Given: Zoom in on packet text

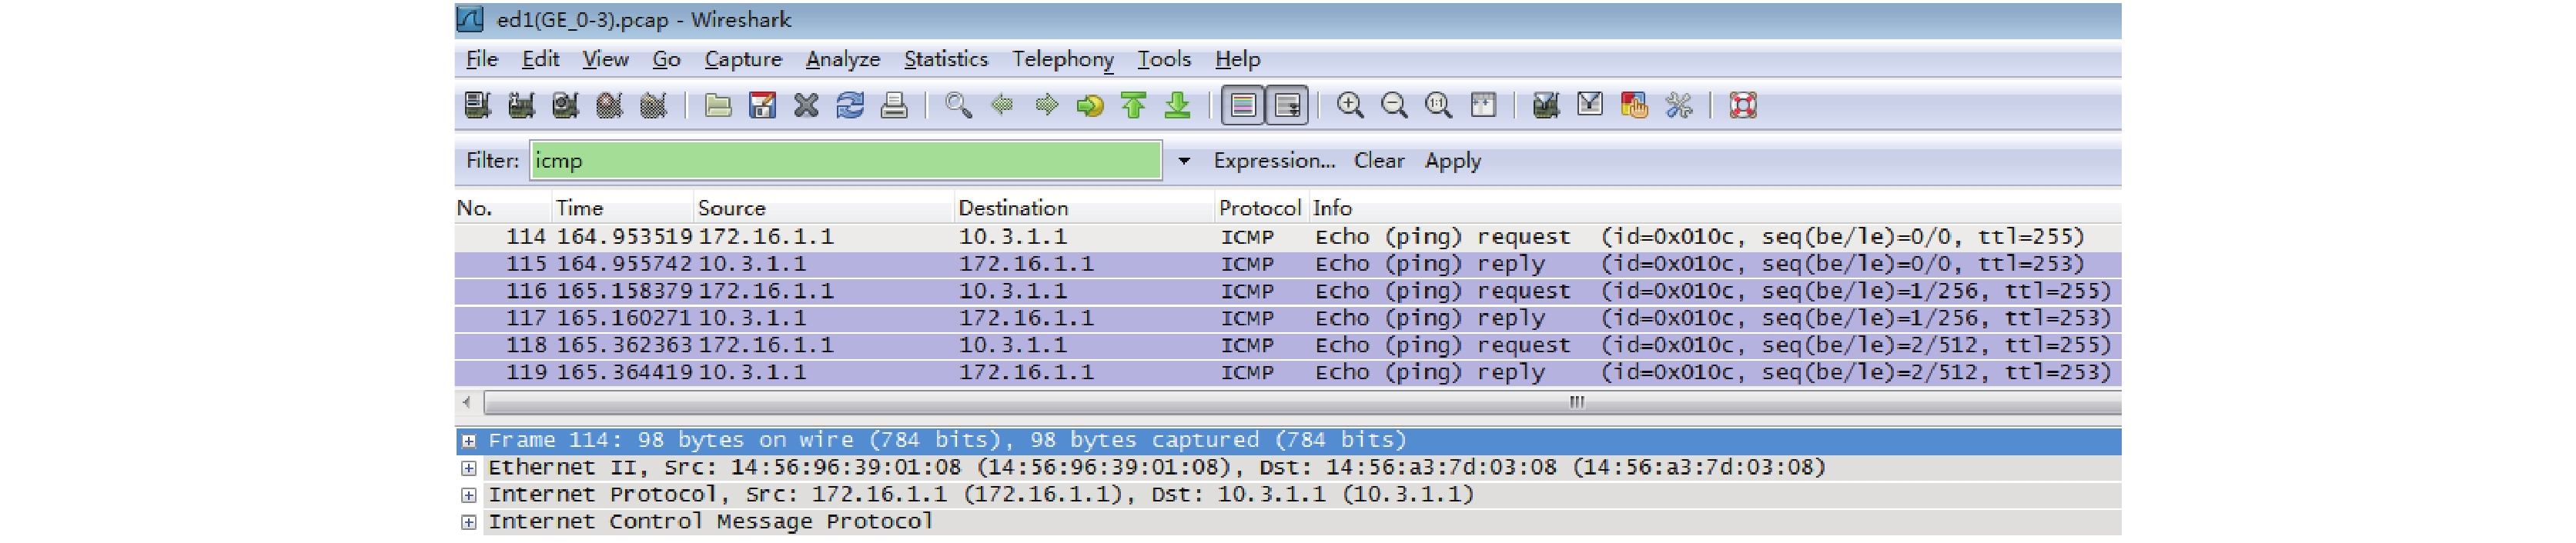Looking at the screenshot, I should click(1350, 105).
